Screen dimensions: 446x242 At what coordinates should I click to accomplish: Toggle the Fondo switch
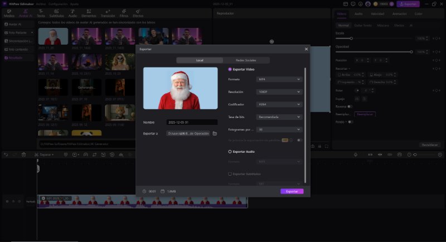pyautogui.click(x=351, y=122)
